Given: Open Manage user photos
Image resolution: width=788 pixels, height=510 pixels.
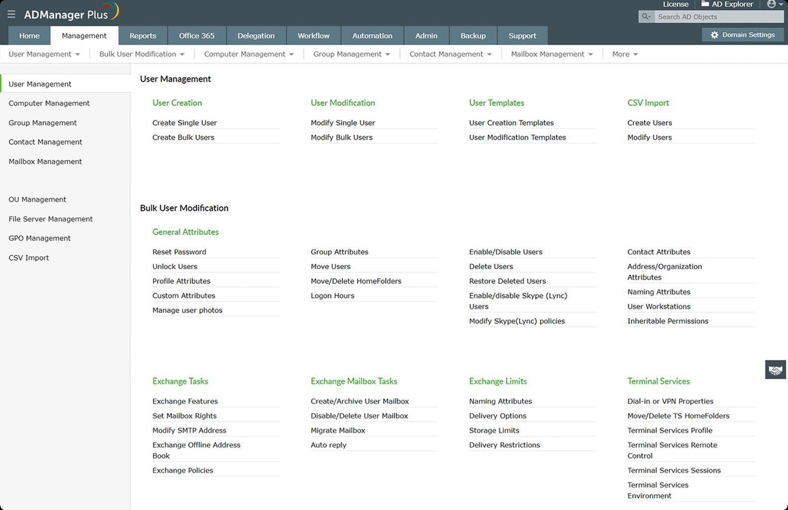Looking at the screenshot, I should pos(187,310).
